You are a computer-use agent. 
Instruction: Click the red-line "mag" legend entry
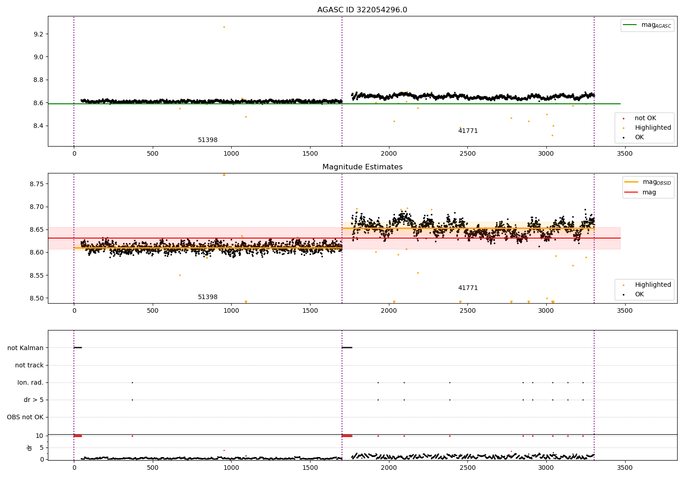click(x=641, y=193)
